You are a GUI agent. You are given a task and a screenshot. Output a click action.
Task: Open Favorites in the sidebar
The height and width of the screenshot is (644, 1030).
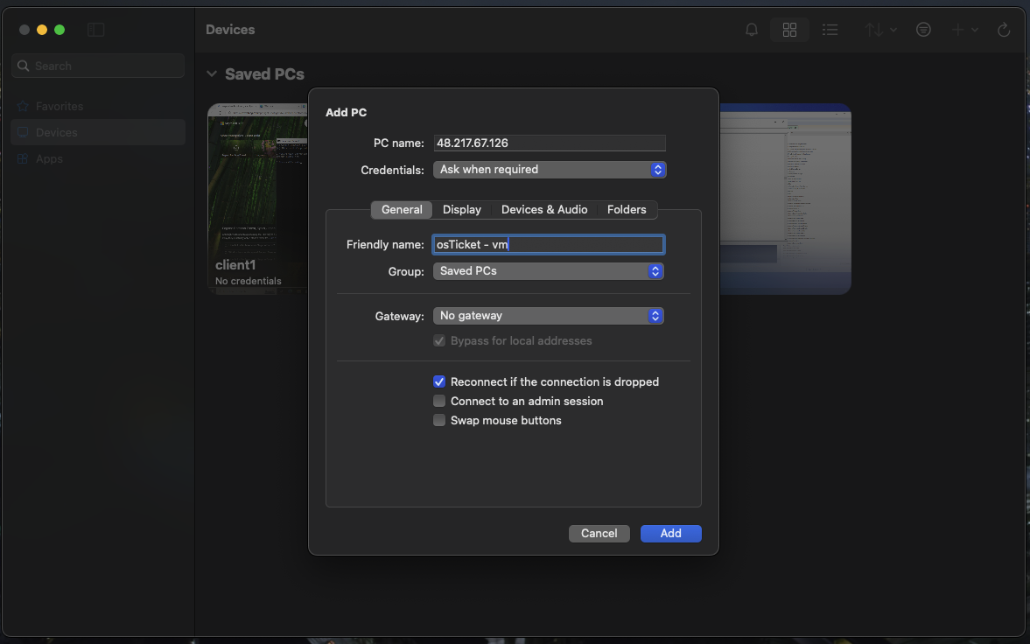[x=98, y=106]
